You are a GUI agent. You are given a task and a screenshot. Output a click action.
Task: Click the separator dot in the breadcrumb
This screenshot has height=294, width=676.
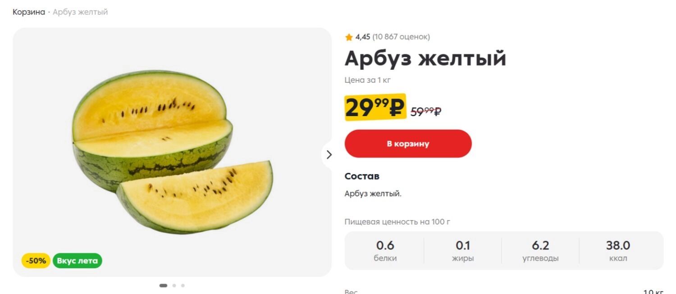tap(50, 12)
